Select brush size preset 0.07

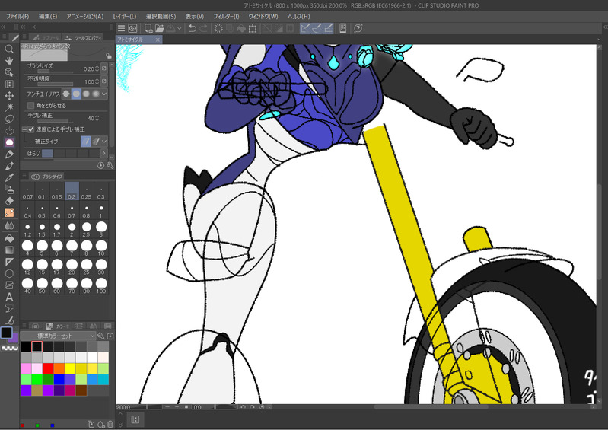click(27, 192)
